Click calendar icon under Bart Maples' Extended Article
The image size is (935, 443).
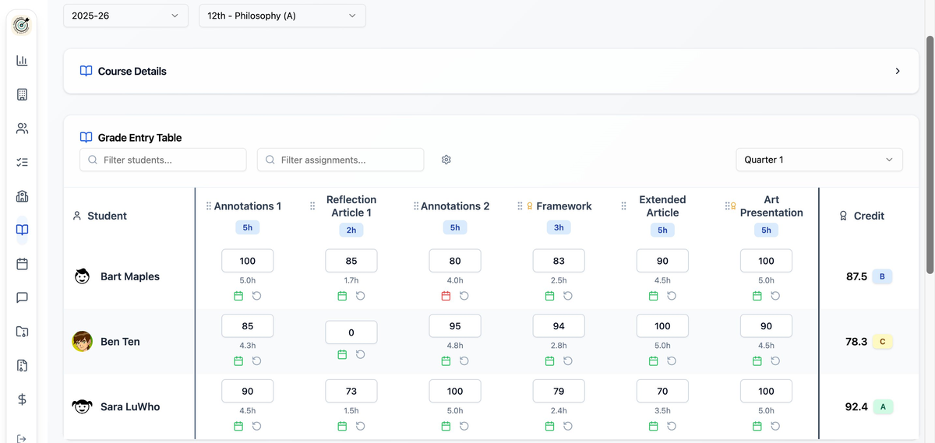point(654,296)
